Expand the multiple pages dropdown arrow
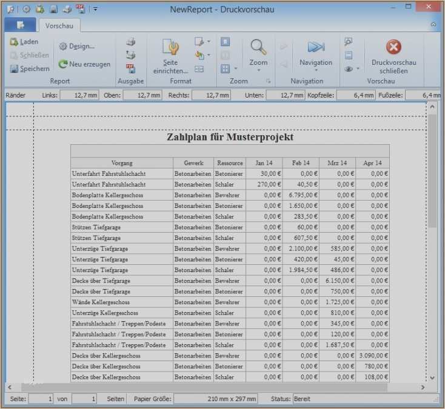 pos(236,68)
